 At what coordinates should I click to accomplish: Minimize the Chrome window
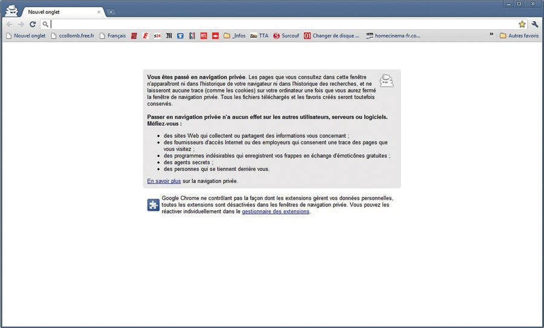pyautogui.click(x=508, y=4)
